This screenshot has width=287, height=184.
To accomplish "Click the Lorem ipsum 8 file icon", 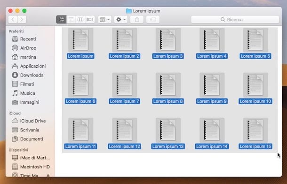I will pos(168,85).
